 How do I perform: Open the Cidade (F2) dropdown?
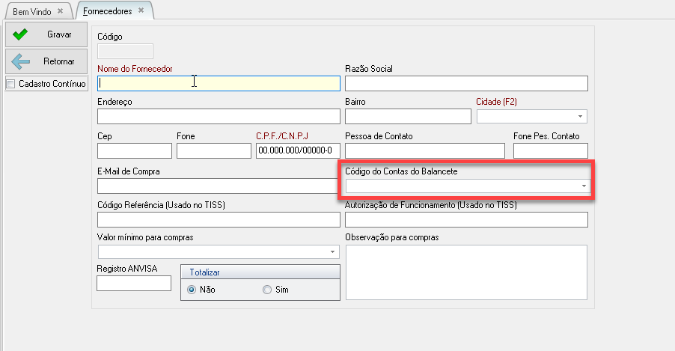pos(579,117)
